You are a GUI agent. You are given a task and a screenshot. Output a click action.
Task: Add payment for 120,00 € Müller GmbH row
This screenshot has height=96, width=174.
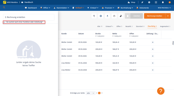coord(153,42)
